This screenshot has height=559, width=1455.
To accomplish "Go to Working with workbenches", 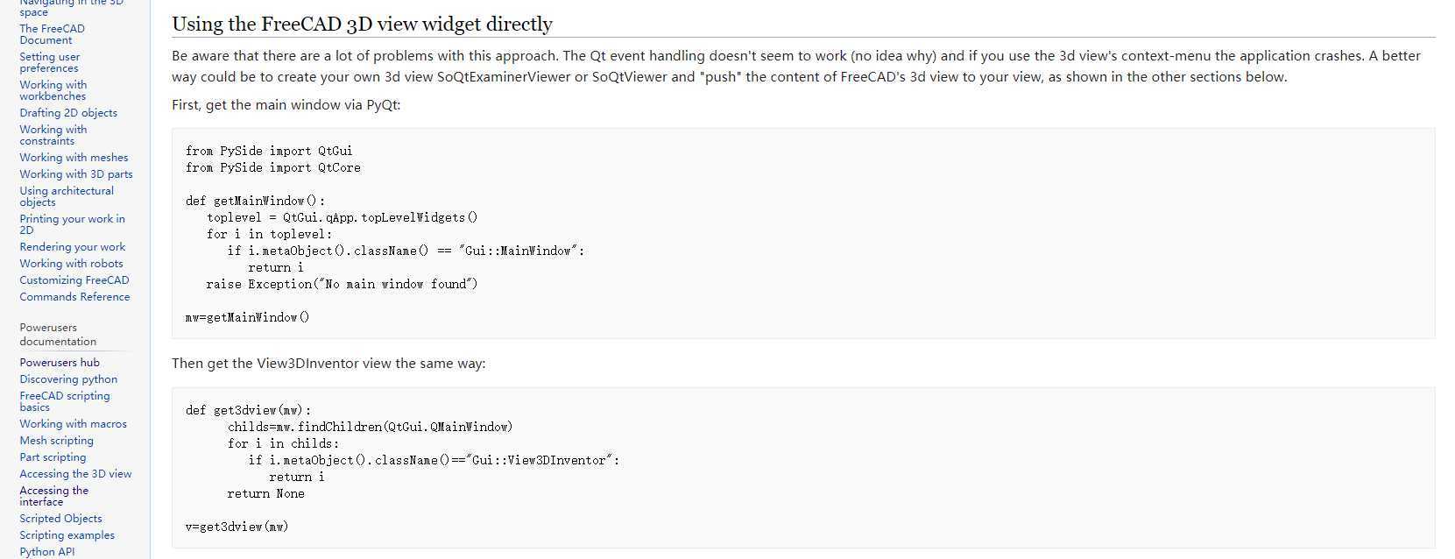I will 53,90.
